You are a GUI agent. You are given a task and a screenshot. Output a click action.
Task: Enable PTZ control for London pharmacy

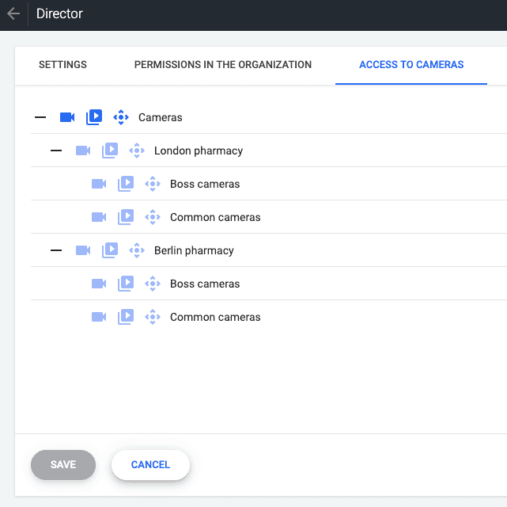pos(137,151)
